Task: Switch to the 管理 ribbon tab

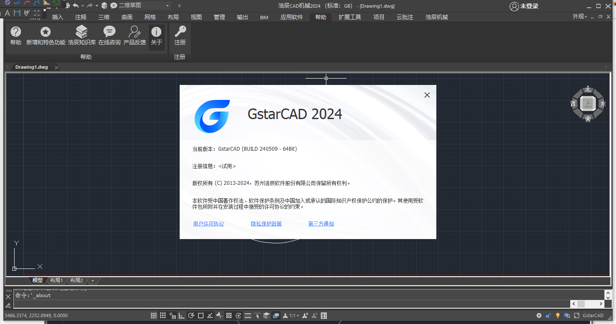Action: [219, 17]
